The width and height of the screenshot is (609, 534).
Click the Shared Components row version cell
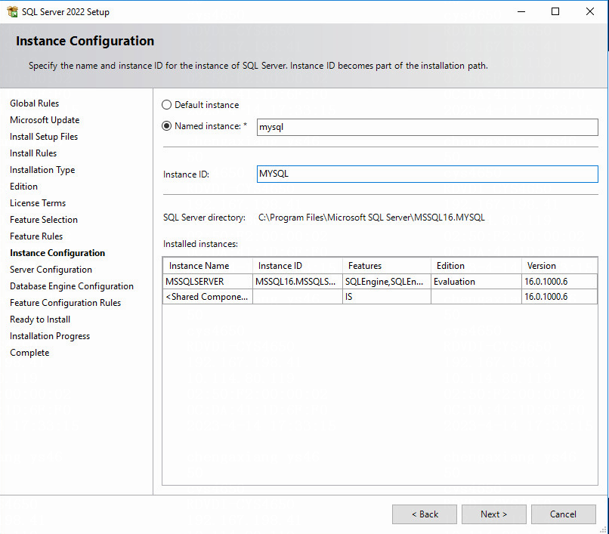[559, 297]
